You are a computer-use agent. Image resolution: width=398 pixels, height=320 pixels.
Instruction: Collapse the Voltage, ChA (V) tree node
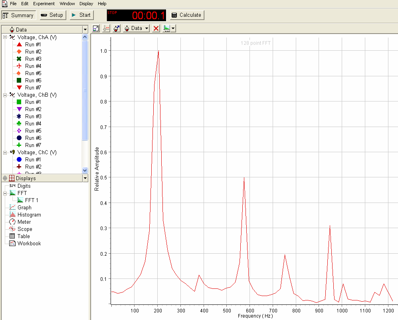tap(5, 37)
